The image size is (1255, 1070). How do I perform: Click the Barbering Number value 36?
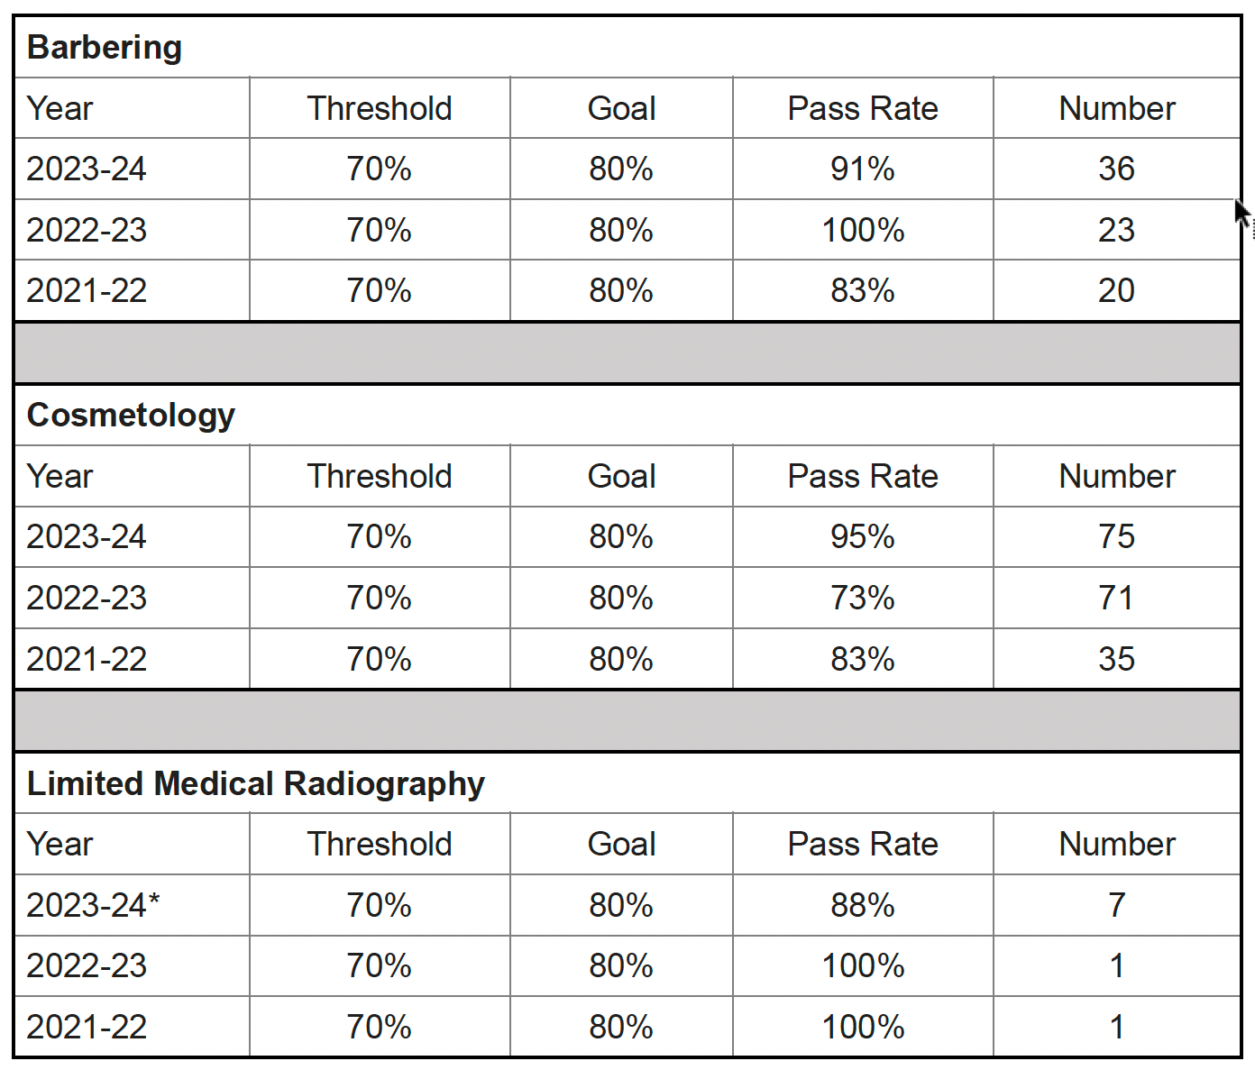coord(1115,169)
